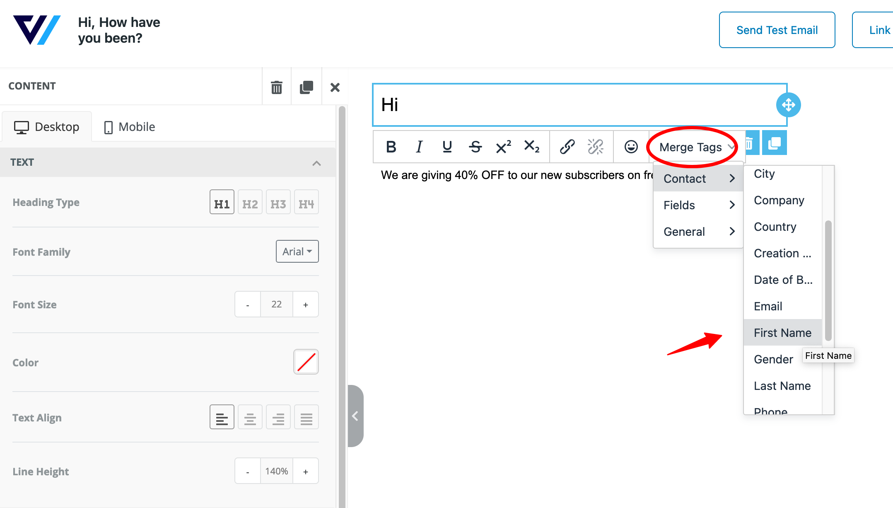Image resolution: width=893 pixels, height=508 pixels.
Task: Apply italic formatting to text
Action: [x=419, y=147]
